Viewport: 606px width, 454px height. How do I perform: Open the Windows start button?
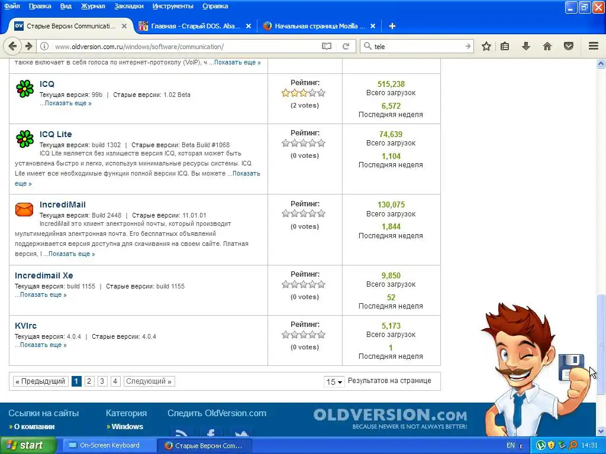pyautogui.click(x=28, y=446)
